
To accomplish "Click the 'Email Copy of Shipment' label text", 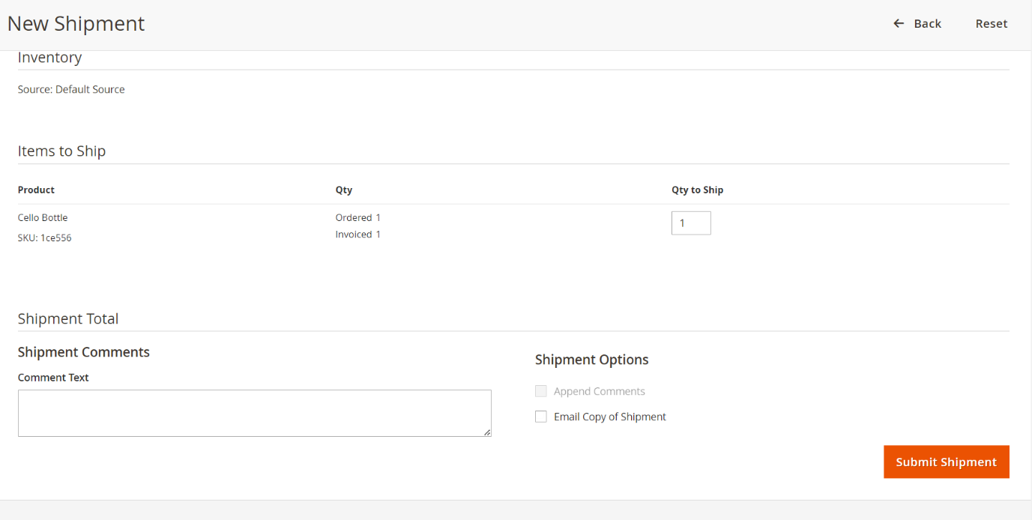I will tap(609, 417).
